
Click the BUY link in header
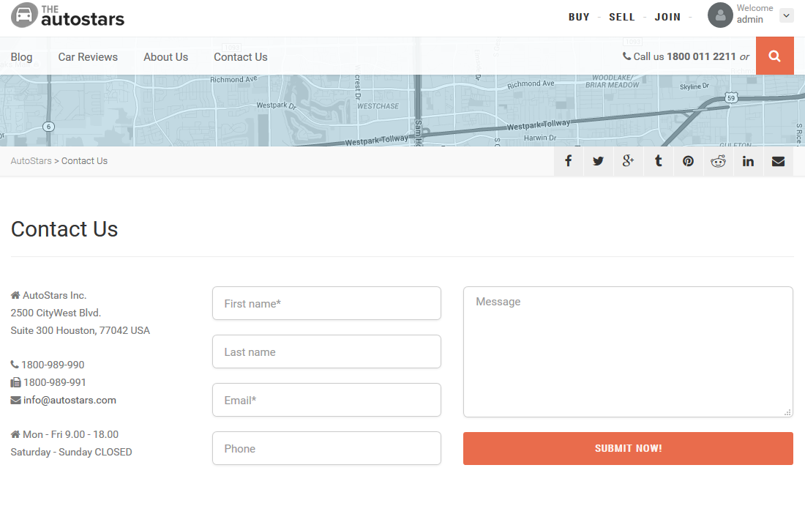[x=579, y=17]
